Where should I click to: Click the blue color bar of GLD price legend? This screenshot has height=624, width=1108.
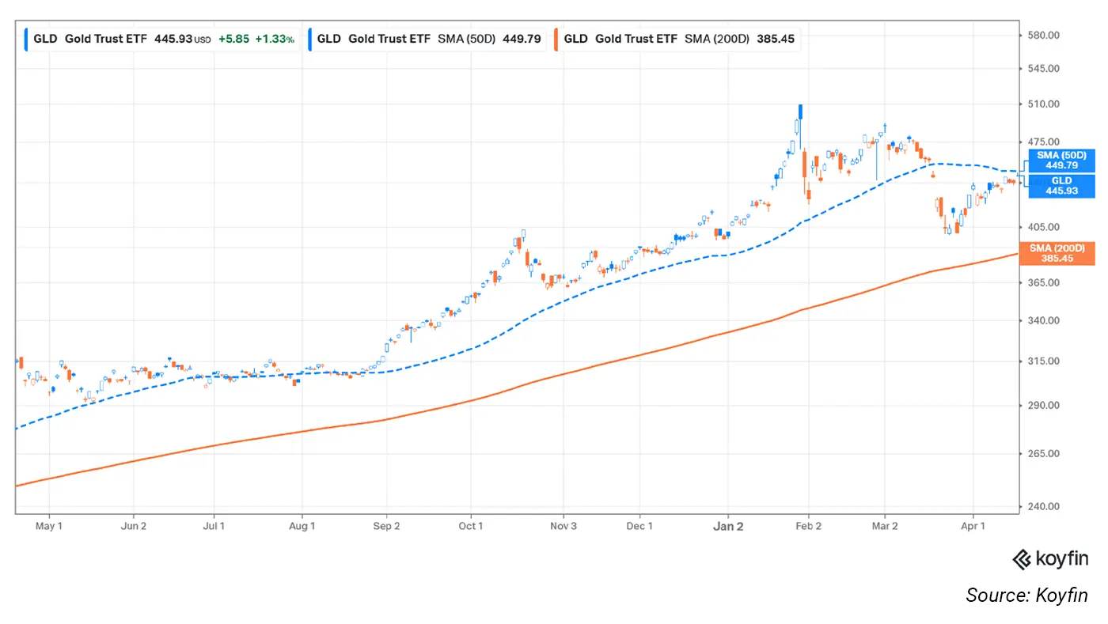[26, 39]
